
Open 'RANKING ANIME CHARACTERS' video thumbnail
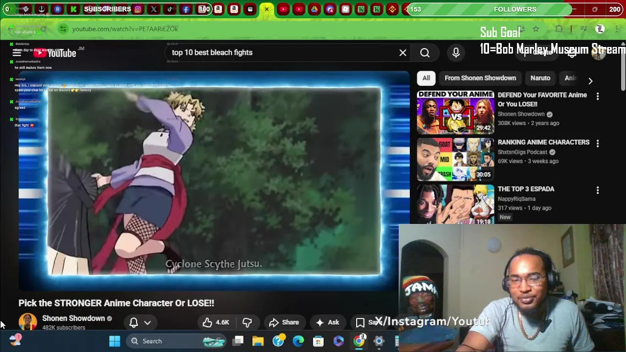click(455, 159)
